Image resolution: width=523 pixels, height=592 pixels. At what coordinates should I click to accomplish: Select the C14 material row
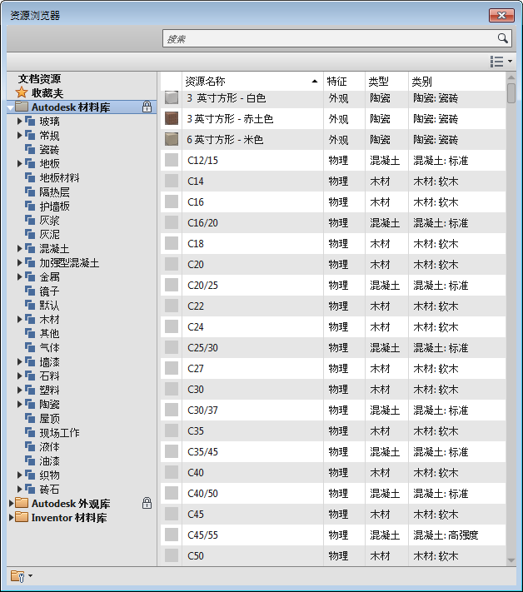pos(333,182)
